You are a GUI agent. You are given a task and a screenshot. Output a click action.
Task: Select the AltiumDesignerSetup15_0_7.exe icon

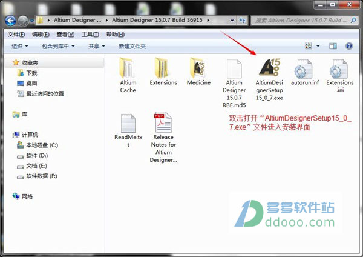coord(269,67)
